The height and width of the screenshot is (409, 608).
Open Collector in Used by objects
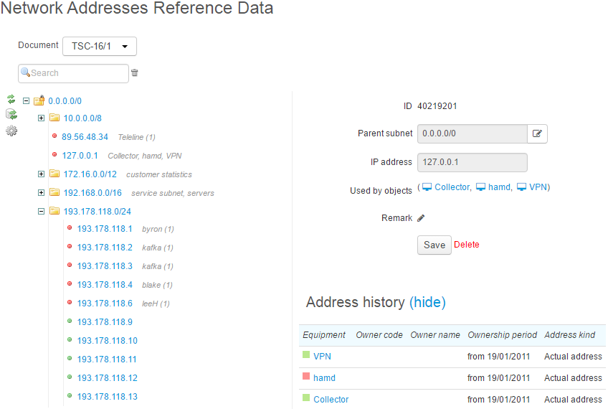click(x=452, y=187)
